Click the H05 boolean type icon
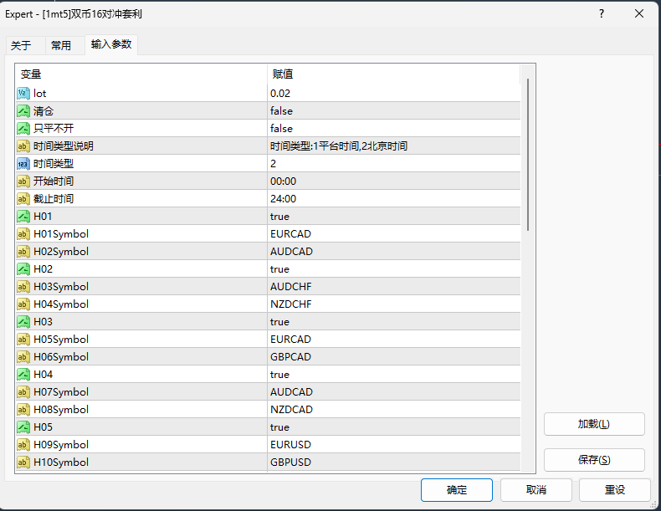Screen dimensions: 661x511 (23, 427)
